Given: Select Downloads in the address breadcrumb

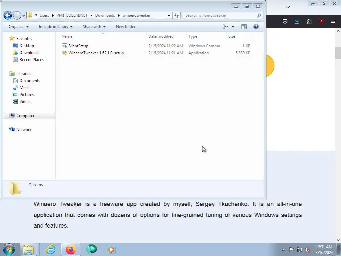Looking at the screenshot, I should click(x=105, y=15).
